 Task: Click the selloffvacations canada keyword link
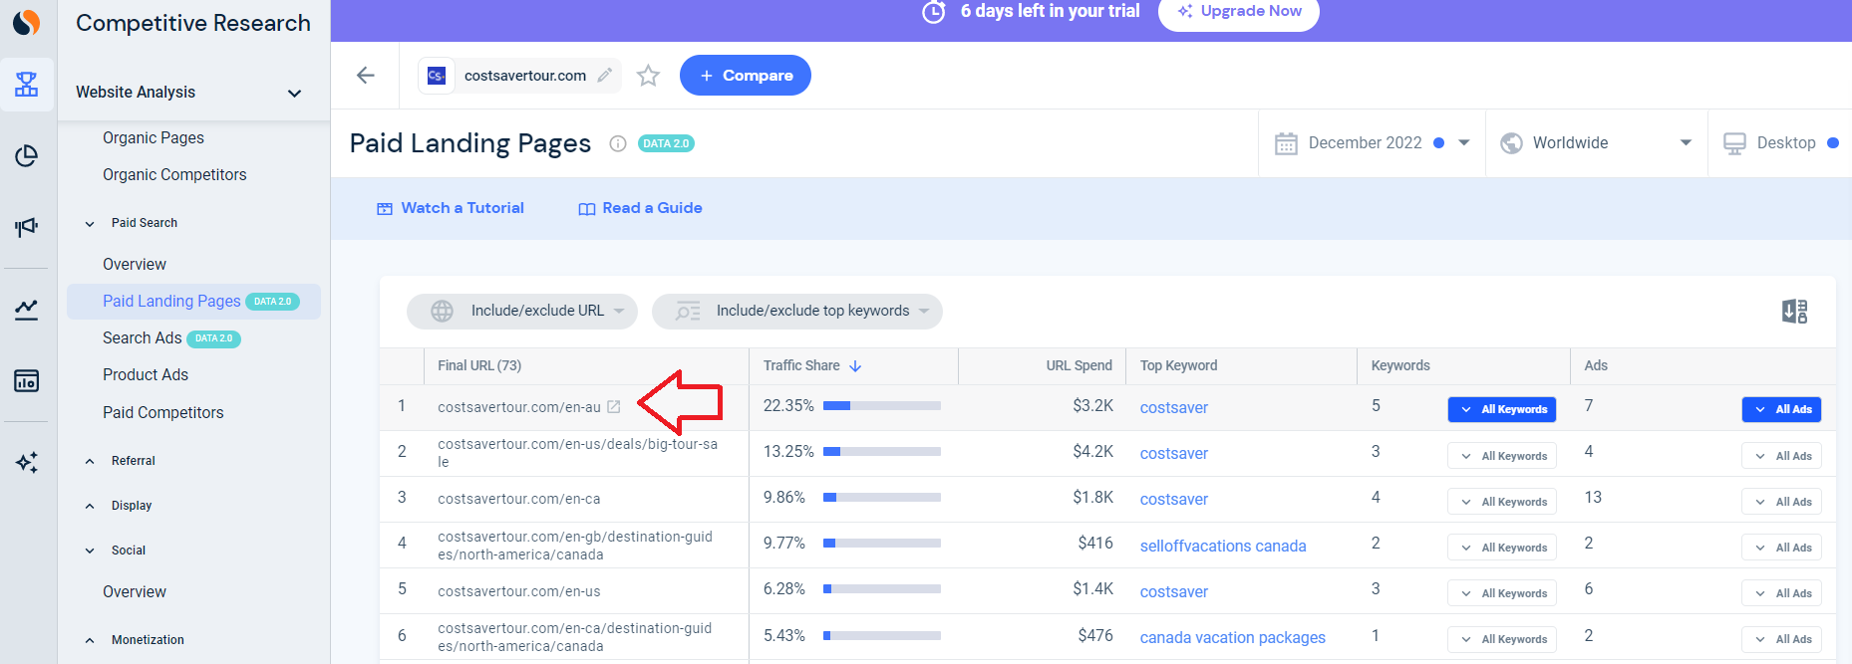pyautogui.click(x=1223, y=547)
